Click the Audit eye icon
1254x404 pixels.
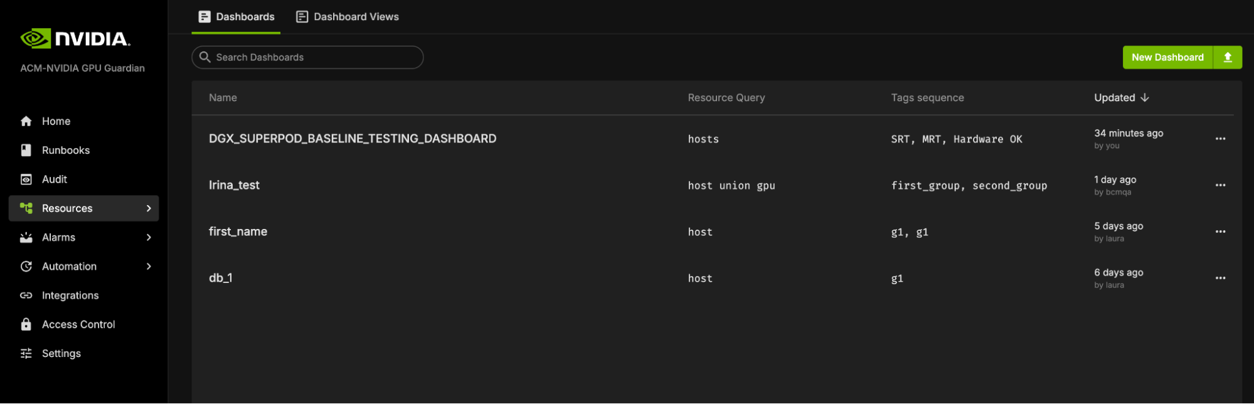26,179
